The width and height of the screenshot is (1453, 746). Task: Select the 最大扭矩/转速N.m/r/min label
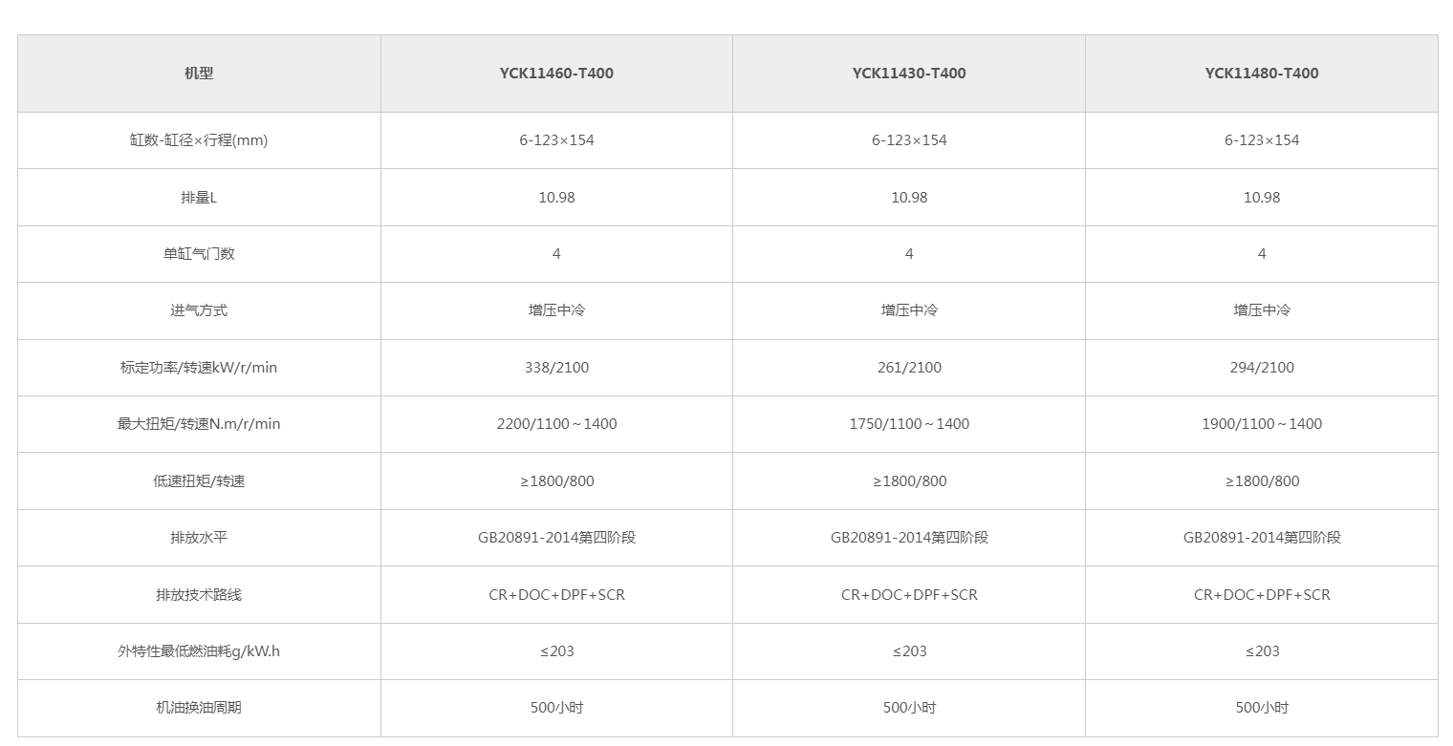[x=199, y=424]
